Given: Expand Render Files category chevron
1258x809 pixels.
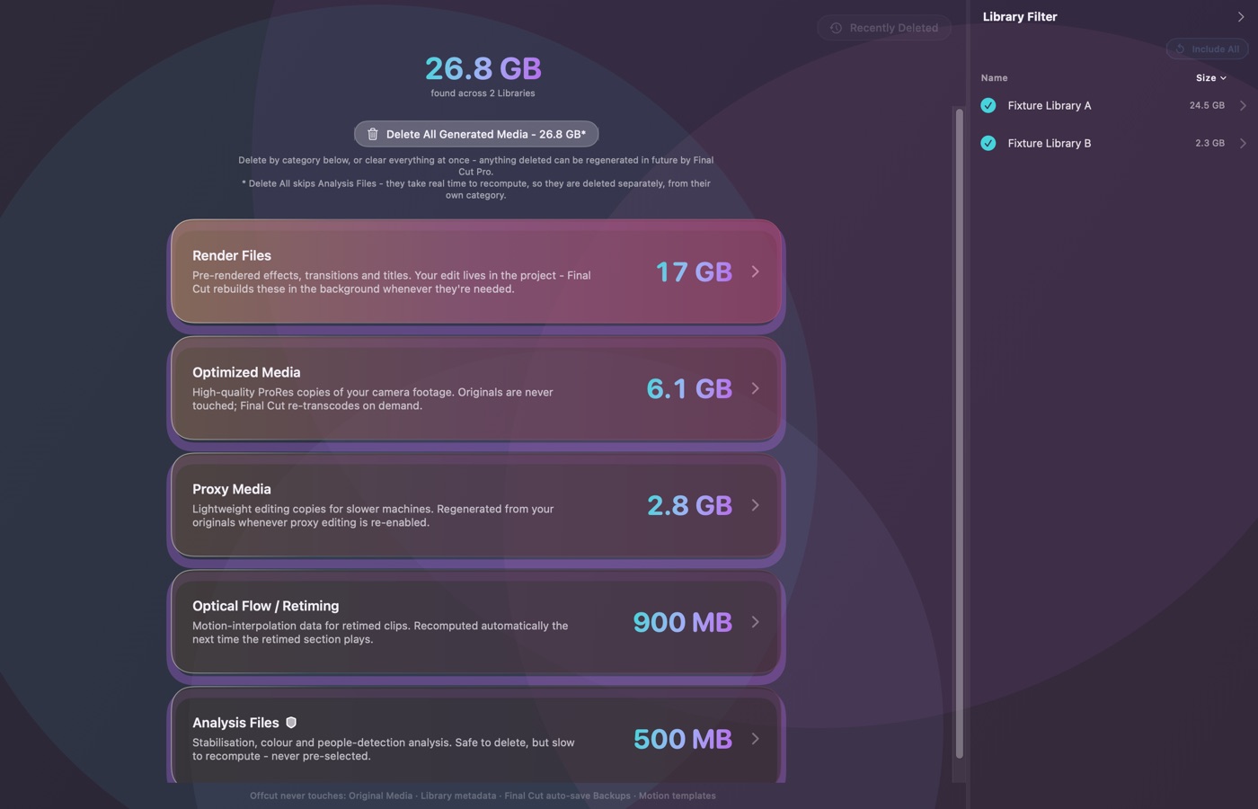Looking at the screenshot, I should click(755, 271).
